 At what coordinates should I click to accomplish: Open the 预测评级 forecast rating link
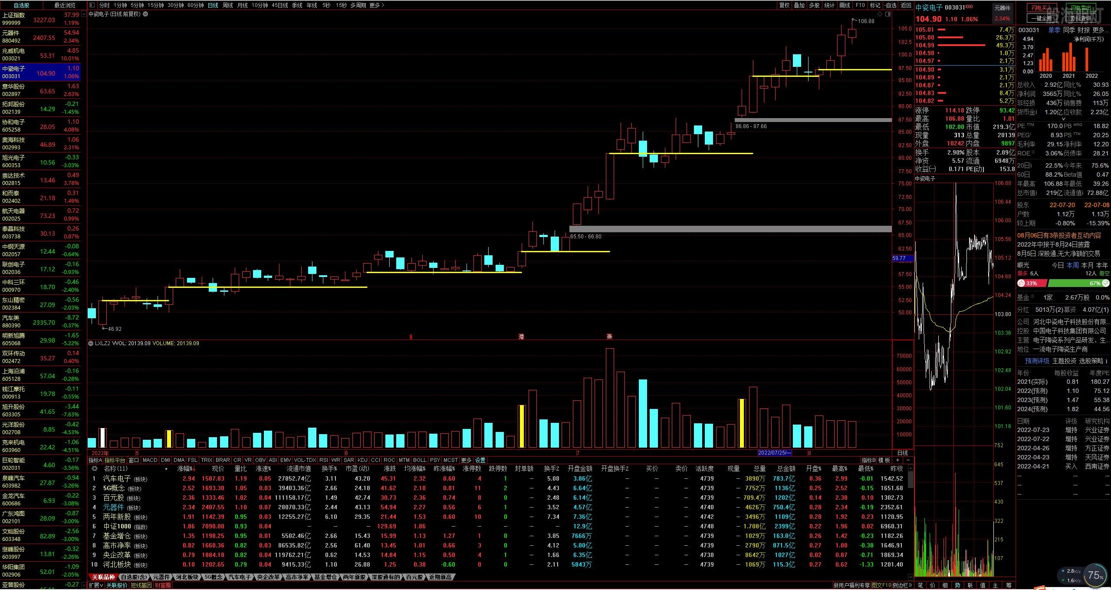click(1037, 361)
